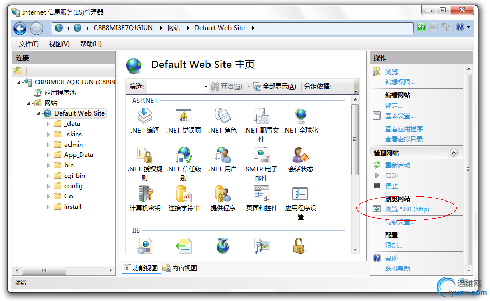
Task: Click the forward navigation arrow
Action: [x=36, y=28]
